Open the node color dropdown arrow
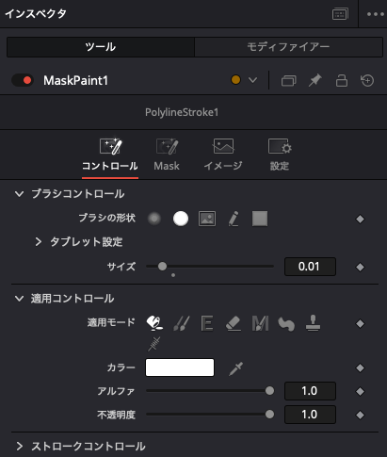 pyautogui.click(x=252, y=80)
